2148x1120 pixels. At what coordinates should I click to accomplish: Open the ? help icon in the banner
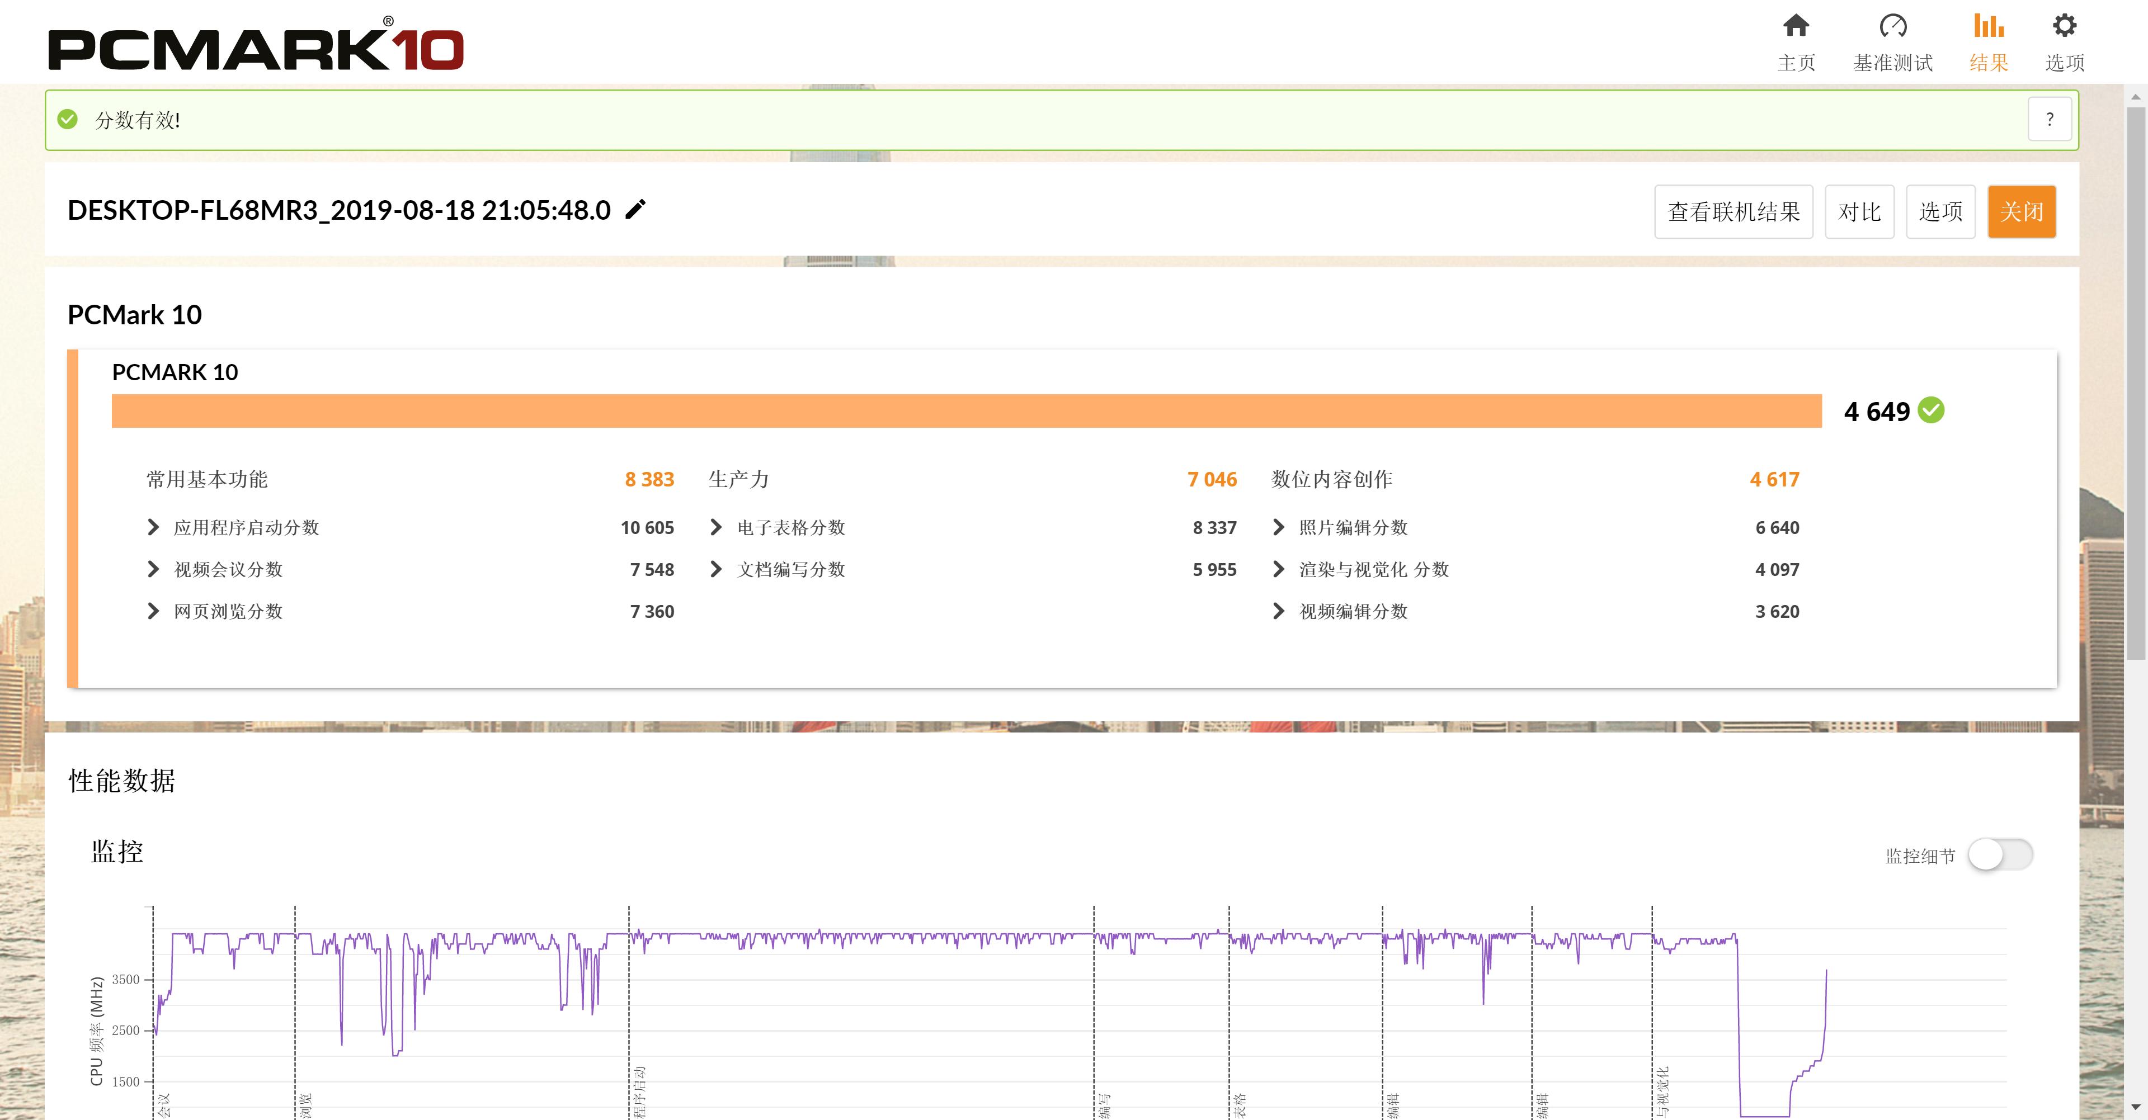click(2050, 119)
